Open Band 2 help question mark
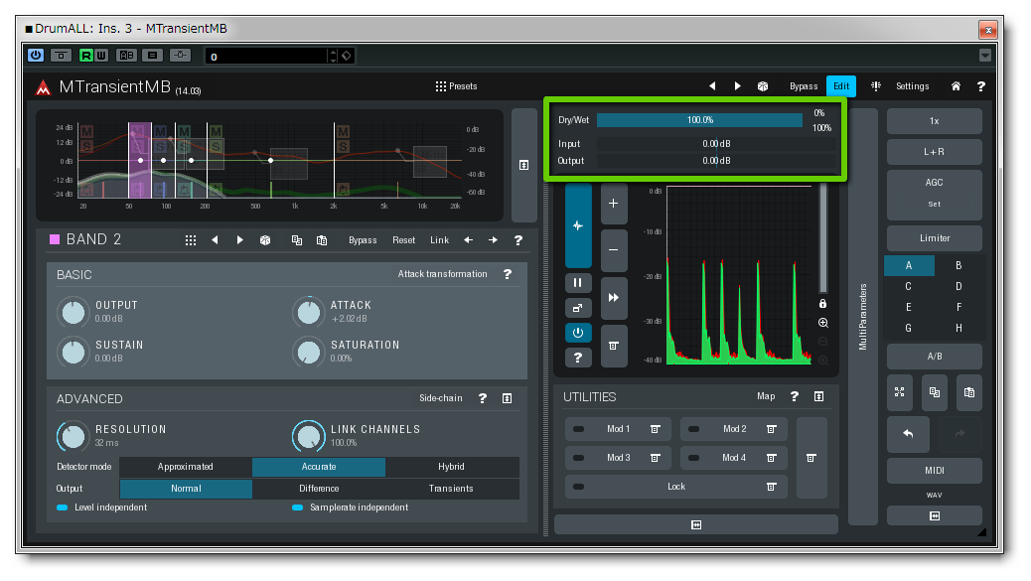Screen dimensions: 1031x581 (518, 240)
